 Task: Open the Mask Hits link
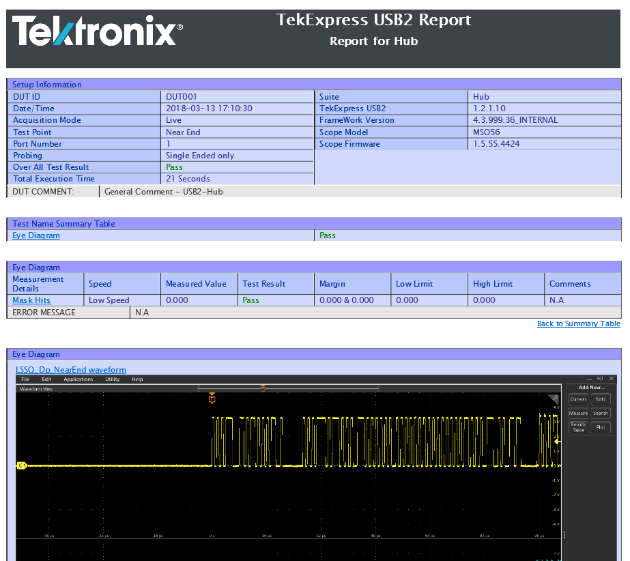pos(31,300)
